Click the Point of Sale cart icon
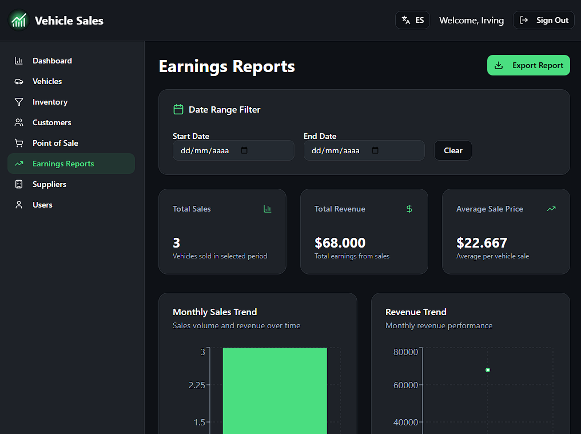 [x=19, y=143]
